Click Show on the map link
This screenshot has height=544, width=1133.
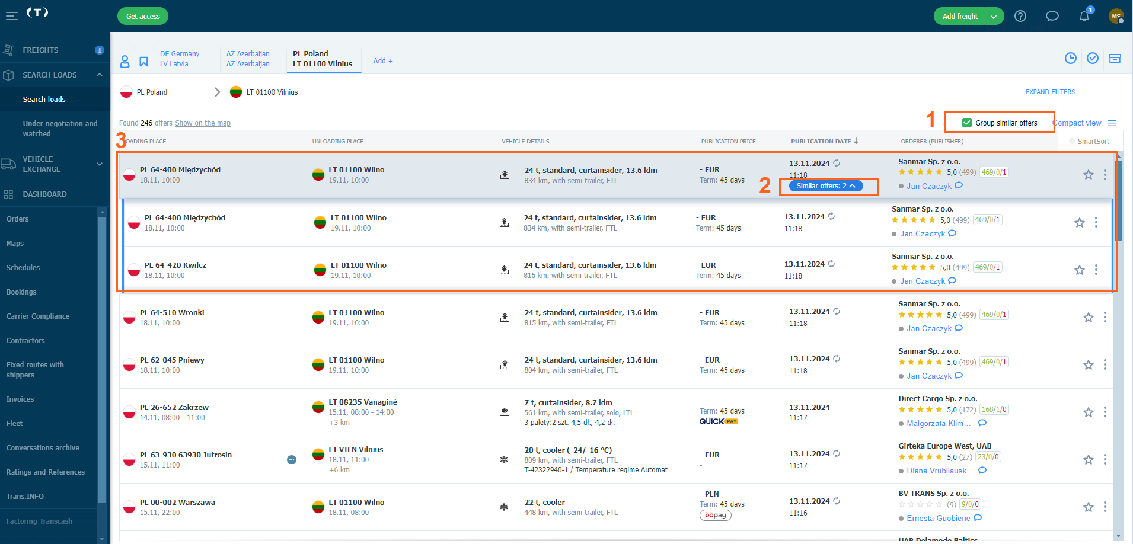[203, 123]
